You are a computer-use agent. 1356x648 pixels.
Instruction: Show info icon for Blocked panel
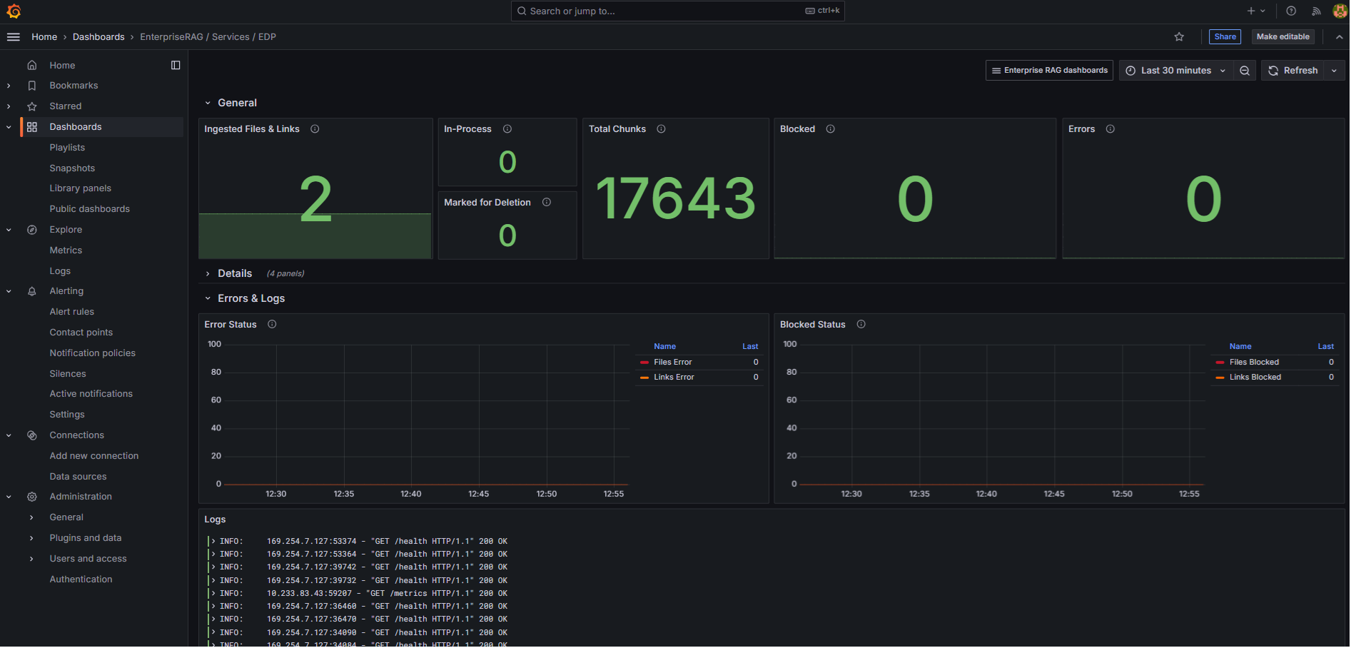coord(830,129)
